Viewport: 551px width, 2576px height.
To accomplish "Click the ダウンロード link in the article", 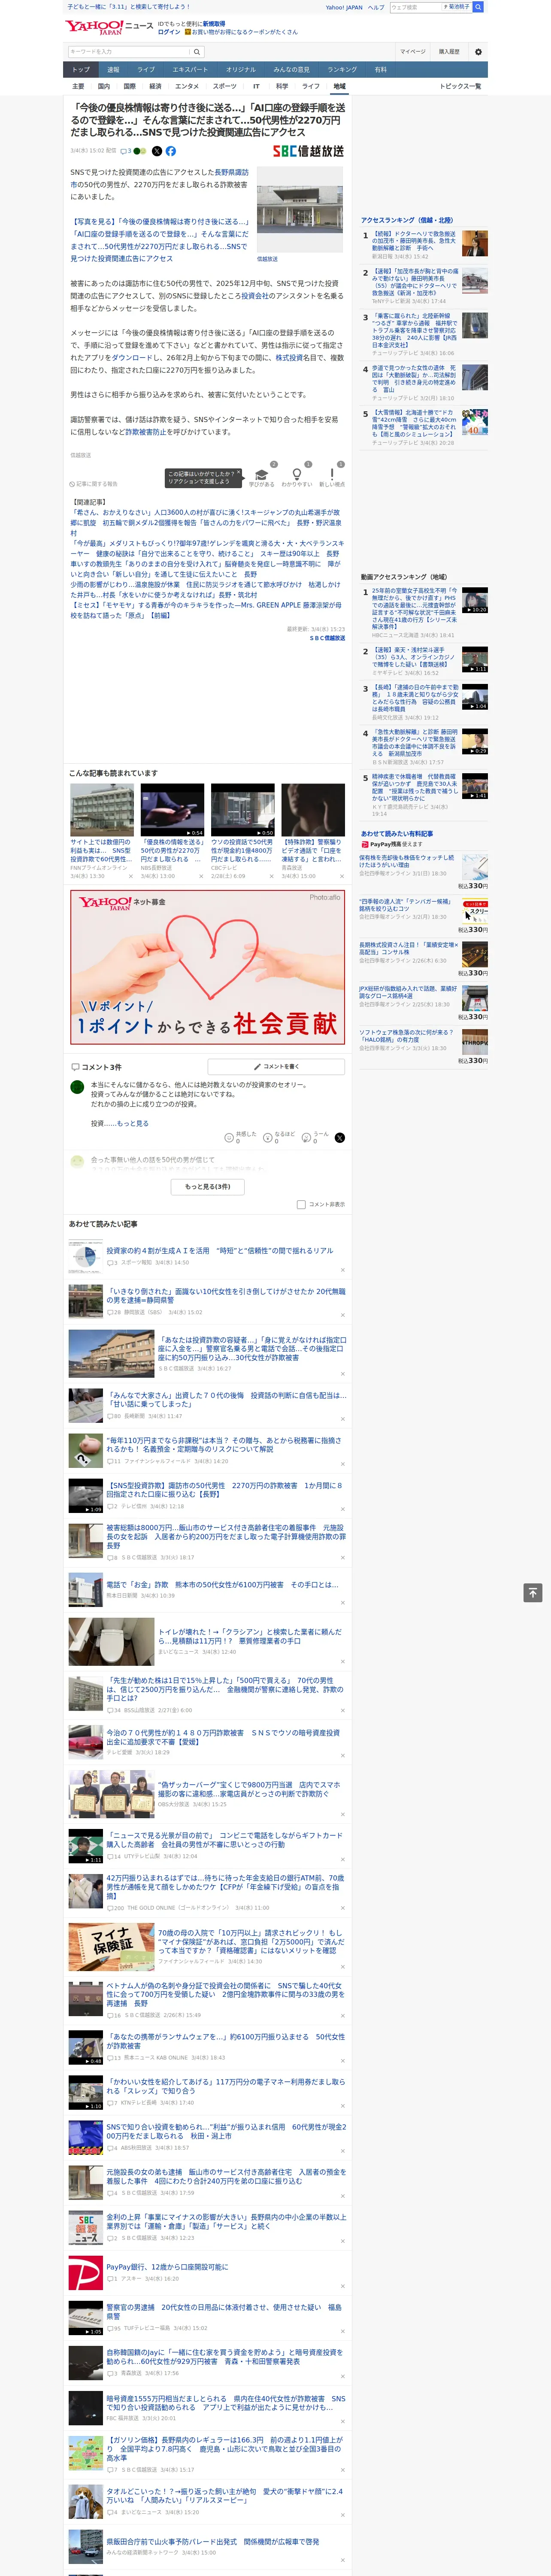I will click(x=132, y=357).
